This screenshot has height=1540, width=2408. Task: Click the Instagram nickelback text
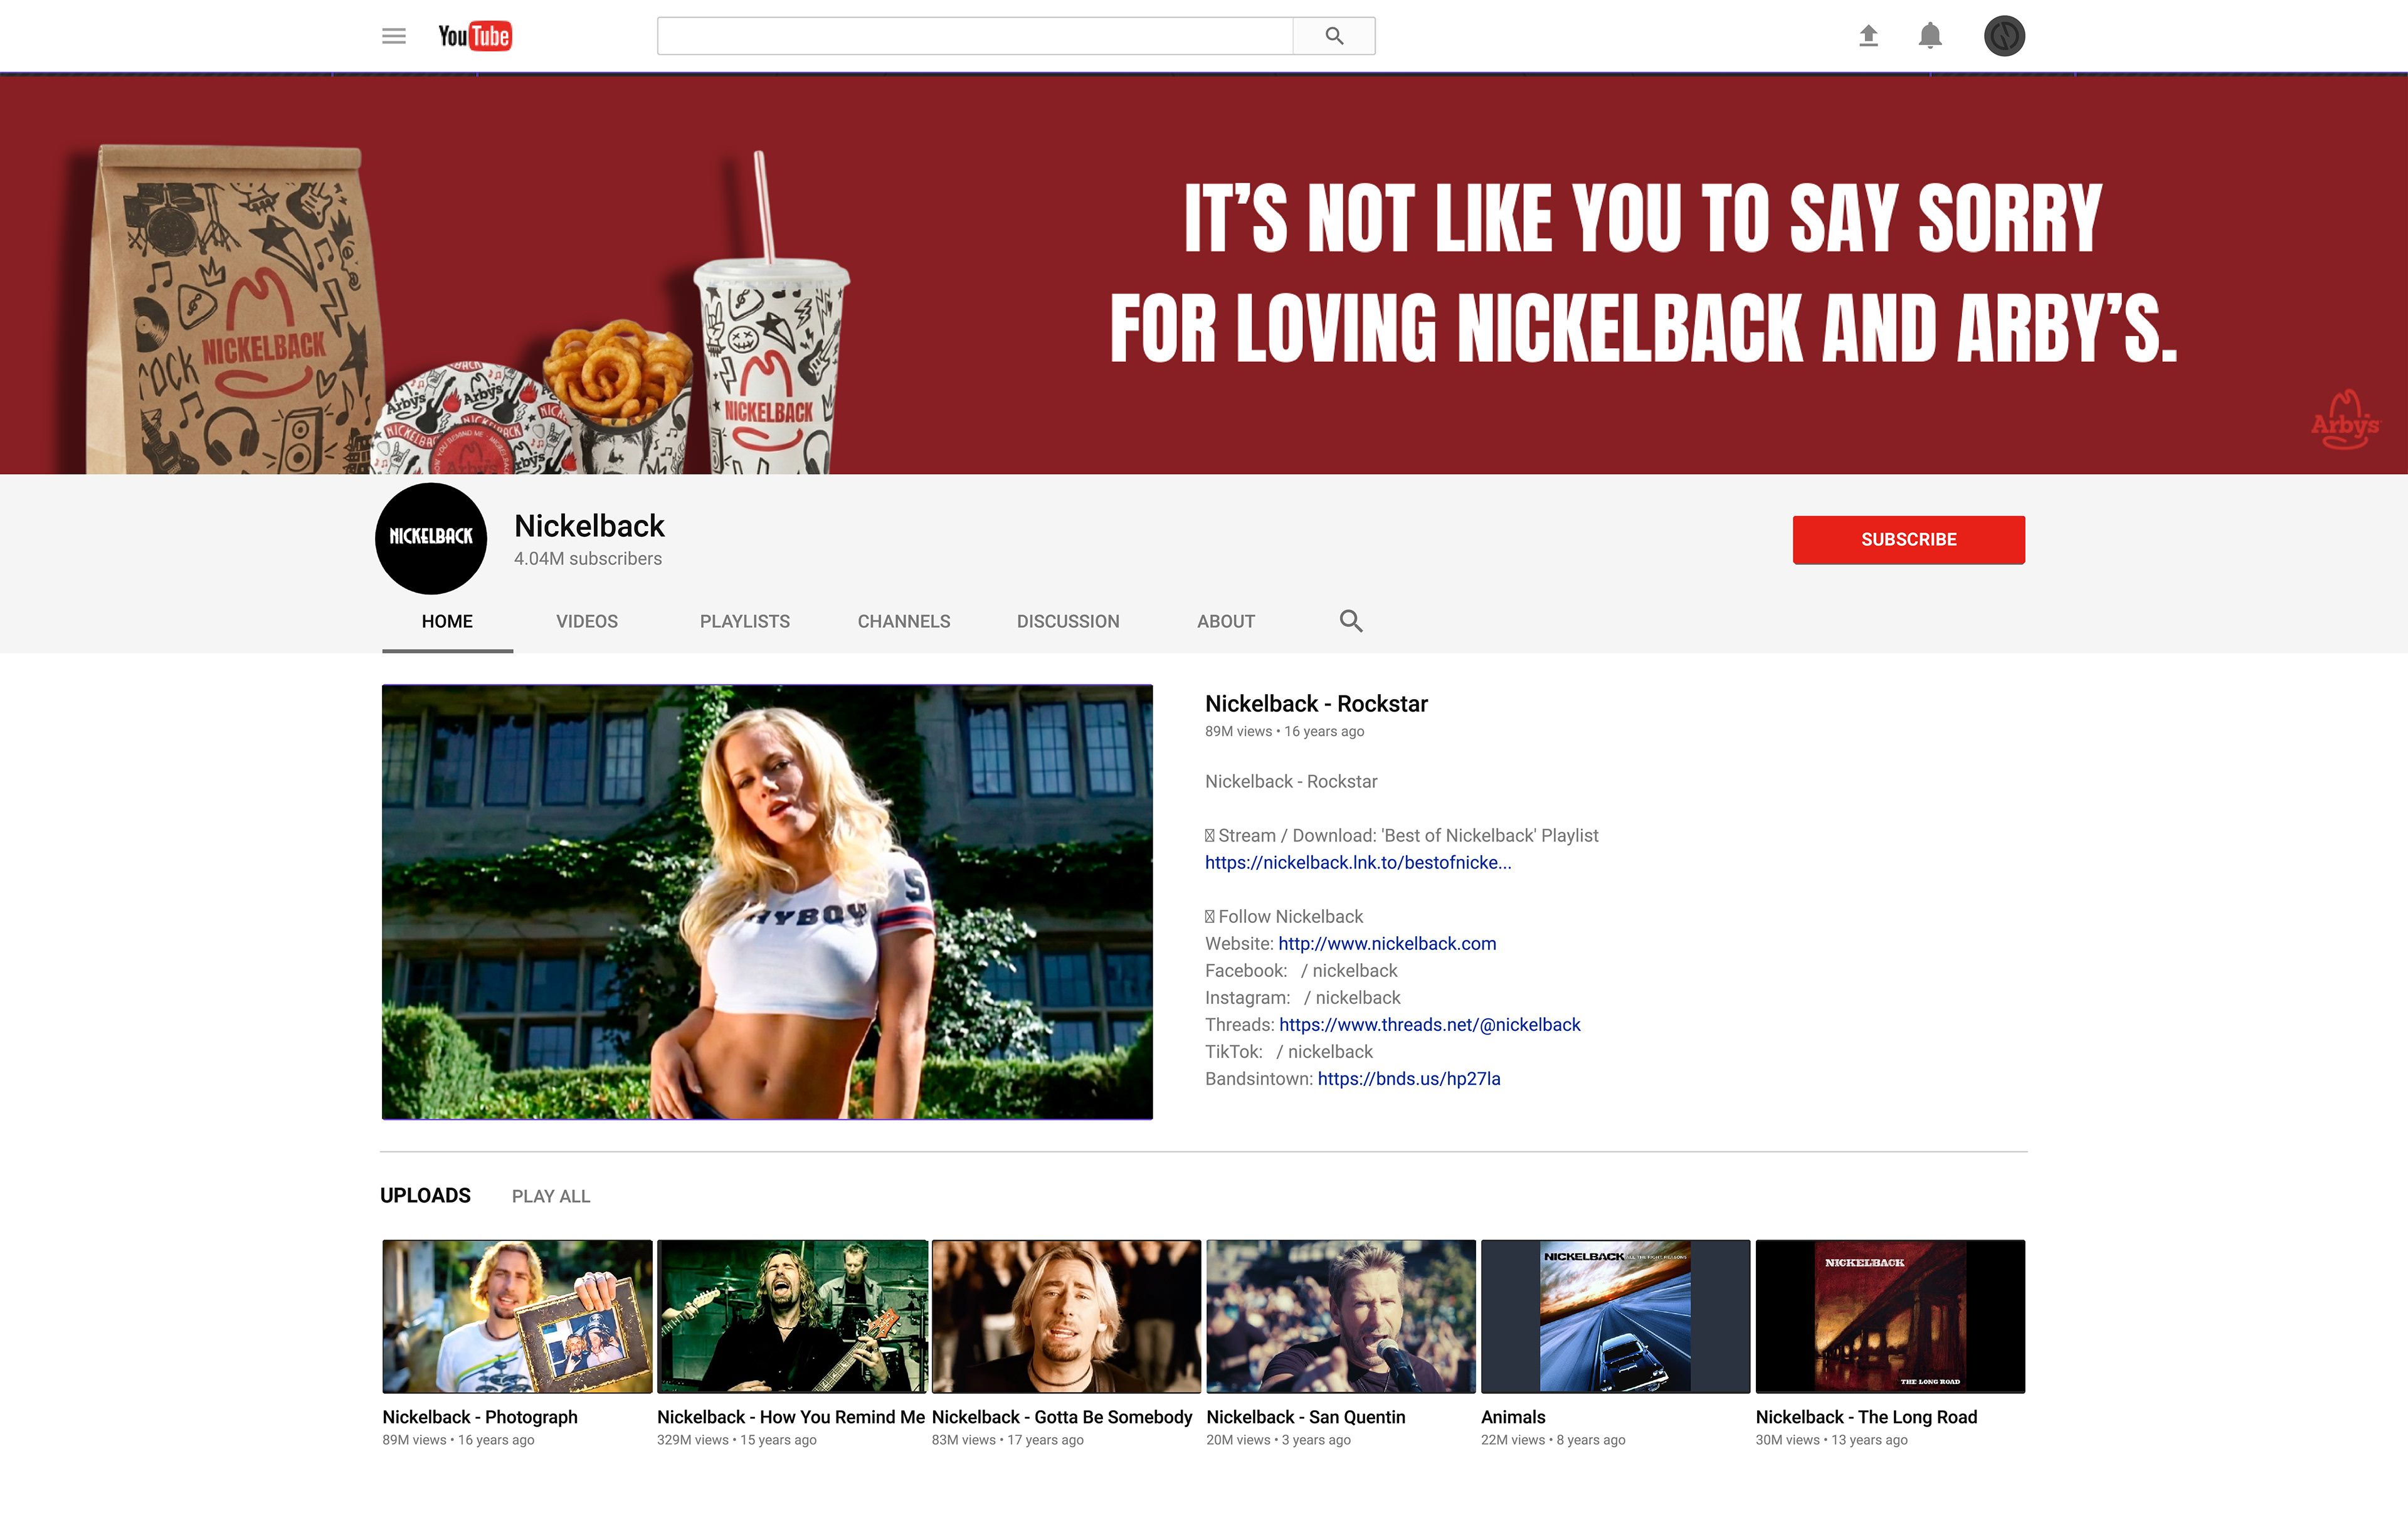[x=1352, y=997]
